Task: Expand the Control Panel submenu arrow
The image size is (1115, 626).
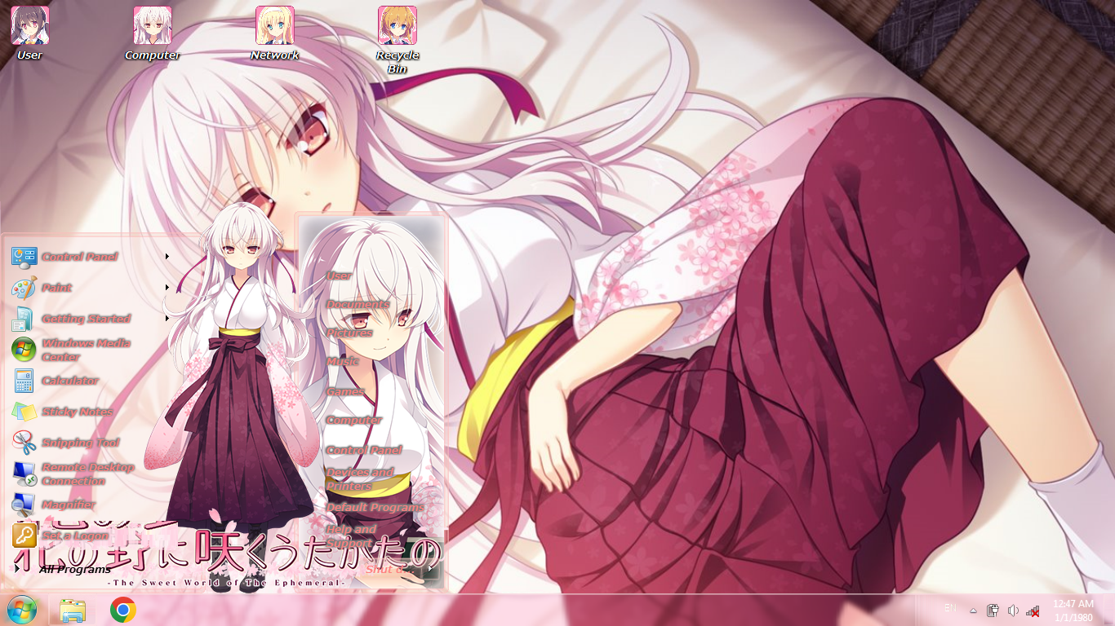Action: pos(167,257)
